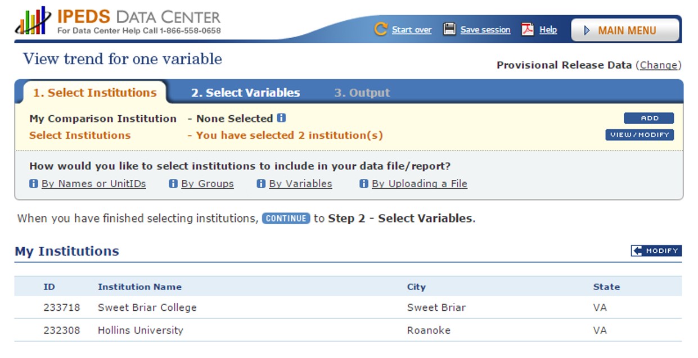Open the Select Institutions tab

pos(94,93)
